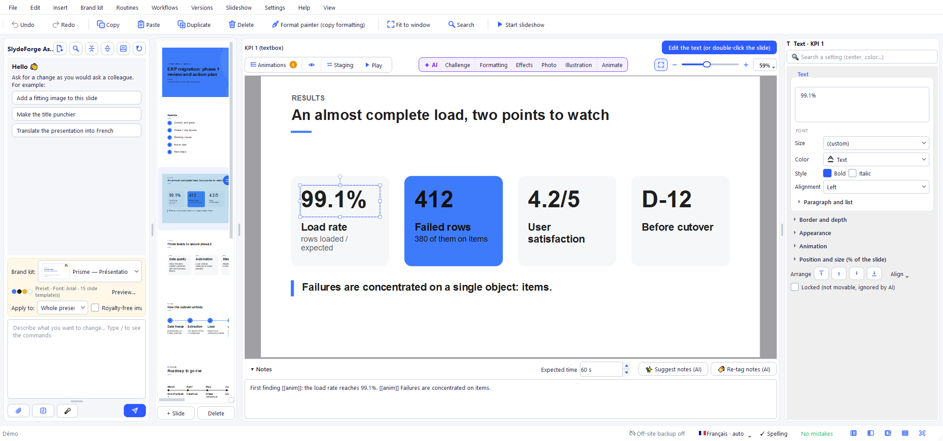Open the Alignment dropdown
Screen dimensions: 943x441
click(x=876, y=187)
